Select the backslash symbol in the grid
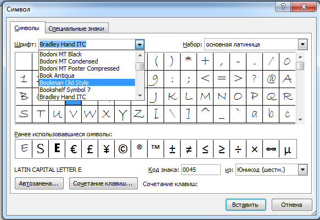The width and height of the screenshot is (320, 220). 172,114
